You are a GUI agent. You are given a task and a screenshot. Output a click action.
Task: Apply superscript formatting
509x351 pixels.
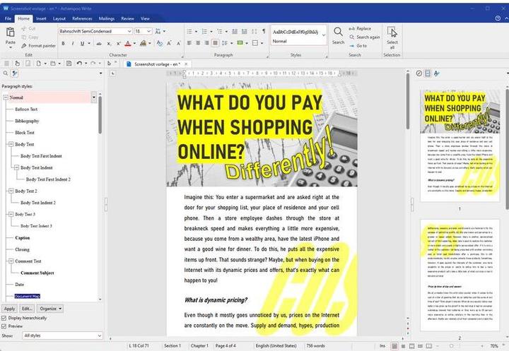[119, 44]
